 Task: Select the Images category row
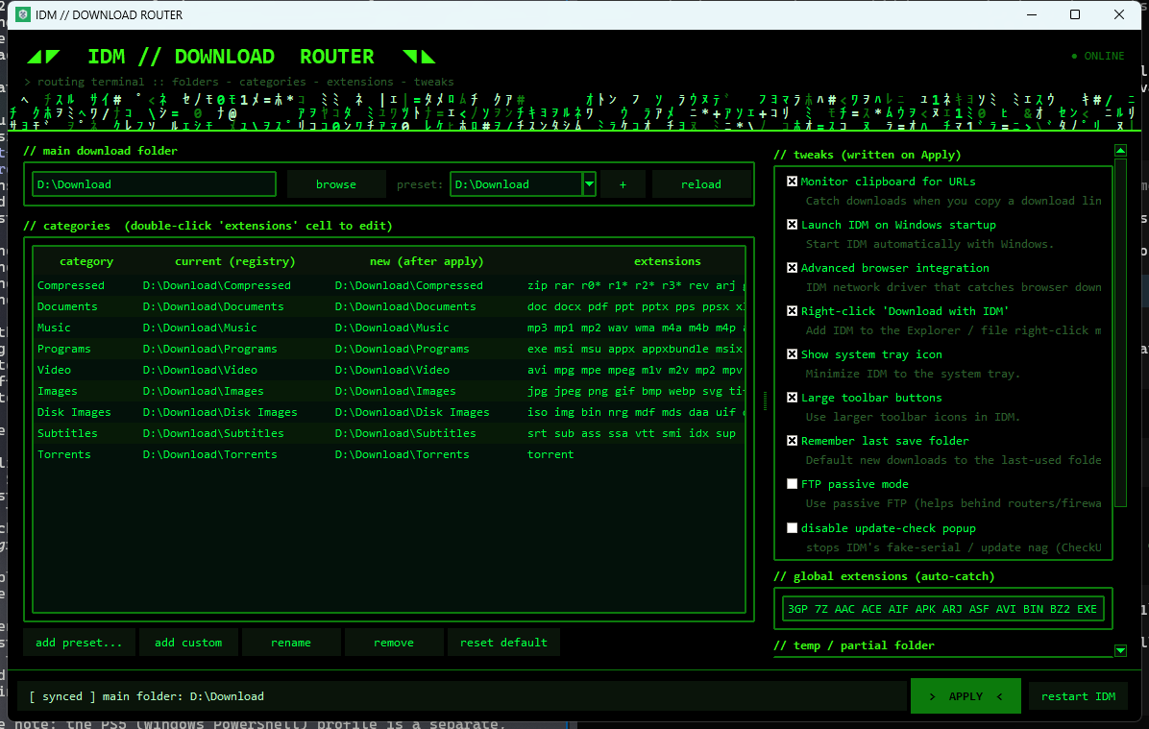click(389, 391)
